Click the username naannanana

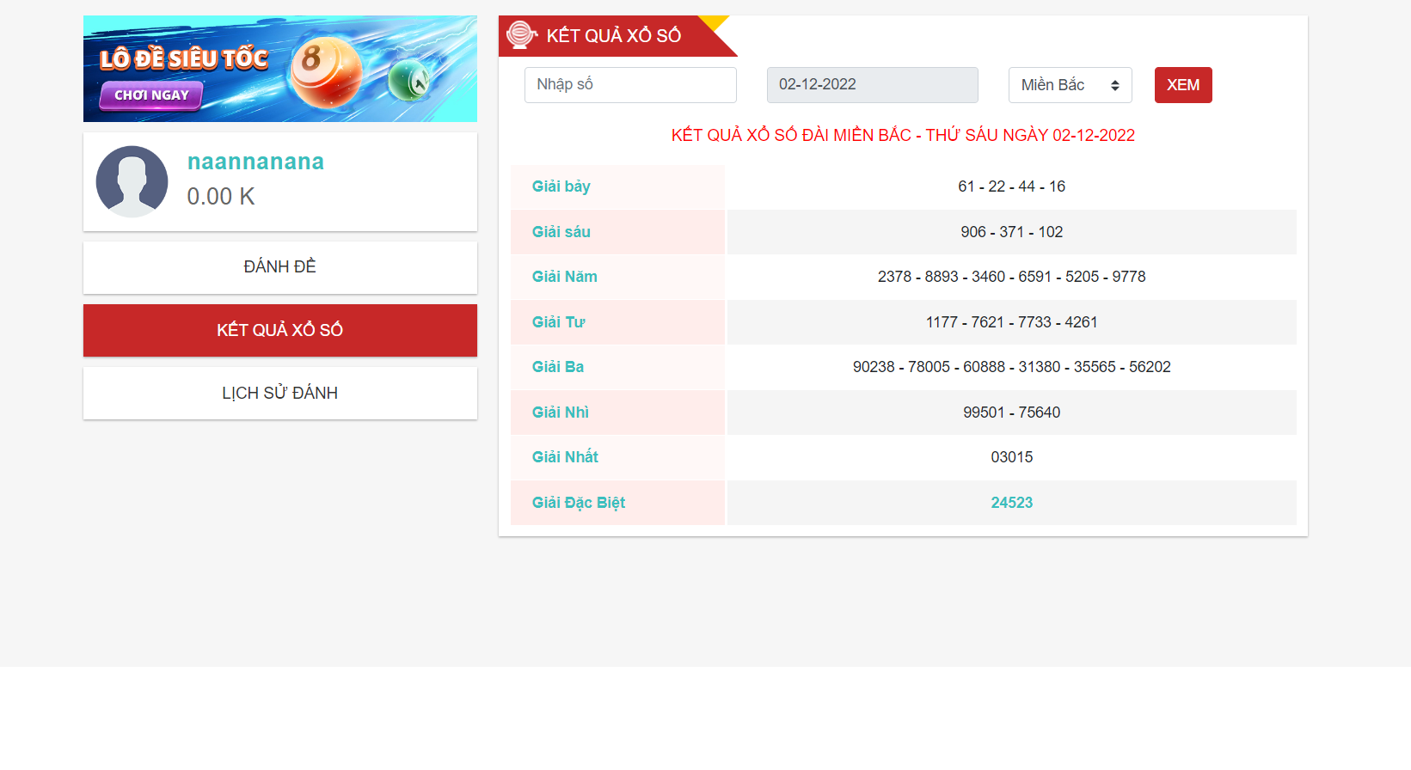(x=255, y=162)
